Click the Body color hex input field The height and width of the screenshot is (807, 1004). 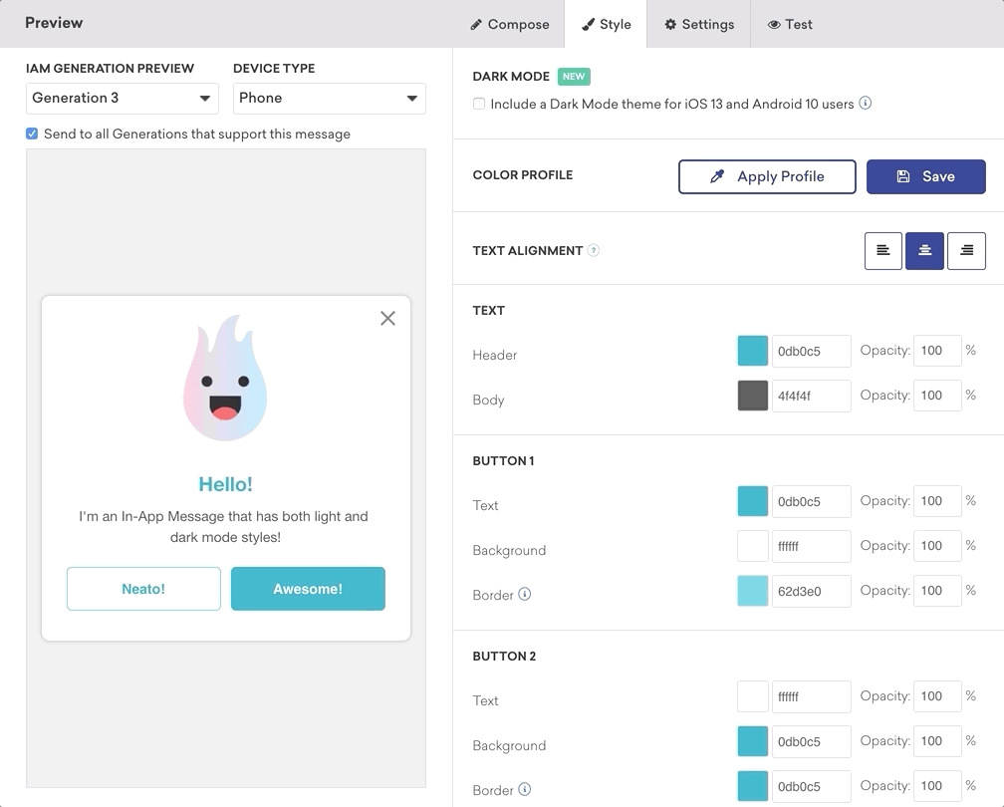pos(811,396)
